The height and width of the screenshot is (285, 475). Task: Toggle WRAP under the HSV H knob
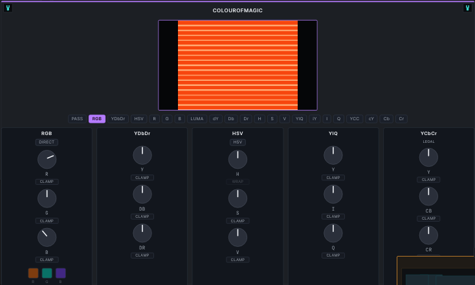point(237,182)
